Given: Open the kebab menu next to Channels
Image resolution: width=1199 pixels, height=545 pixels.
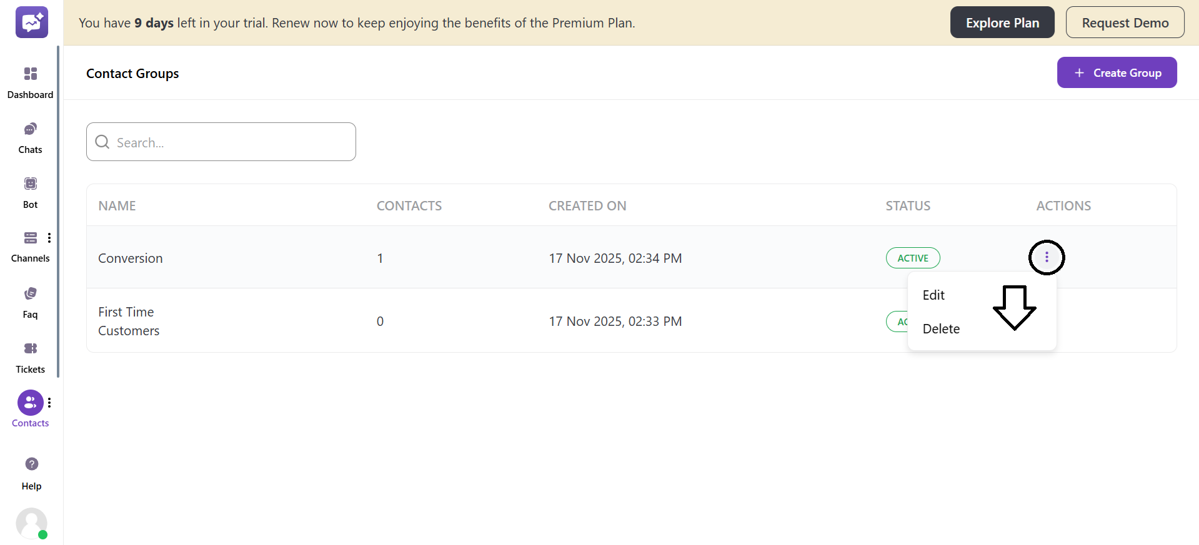Looking at the screenshot, I should [49, 238].
